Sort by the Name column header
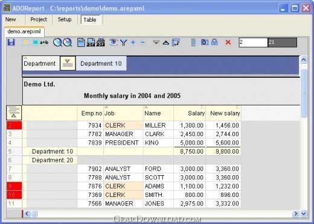314x224 pixels. pos(158,113)
